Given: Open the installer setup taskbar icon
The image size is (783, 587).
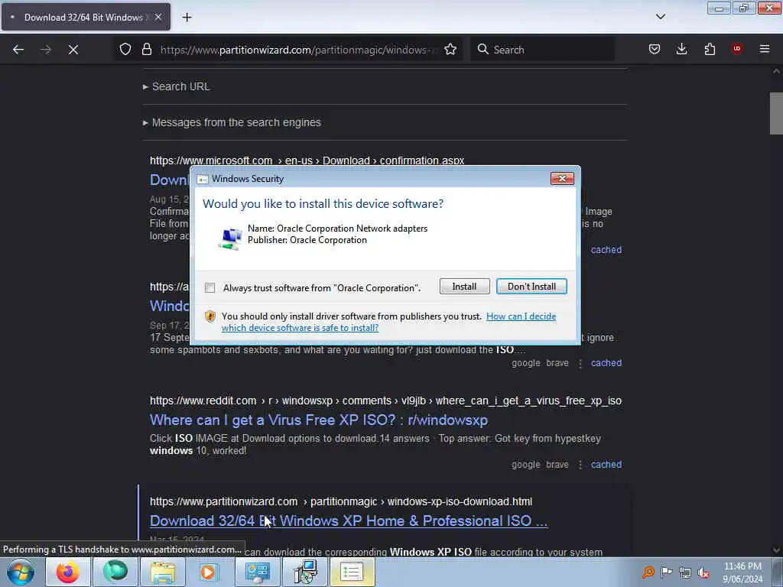Looking at the screenshot, I should click(304, 572).
